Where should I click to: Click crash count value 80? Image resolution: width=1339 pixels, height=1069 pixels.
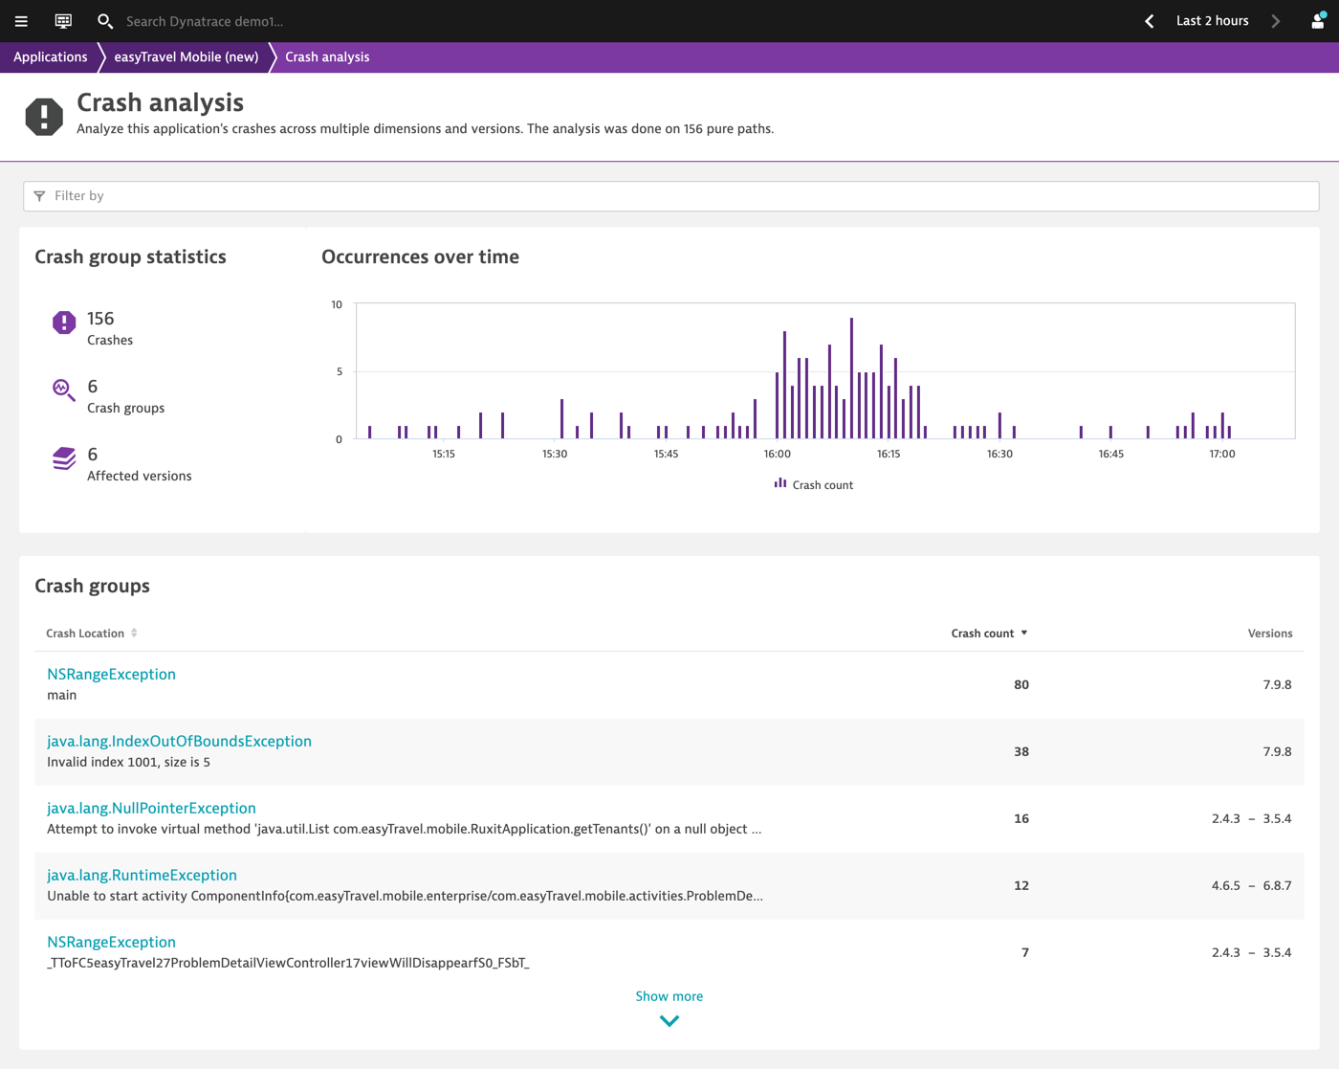click(x=1021, y=684)
